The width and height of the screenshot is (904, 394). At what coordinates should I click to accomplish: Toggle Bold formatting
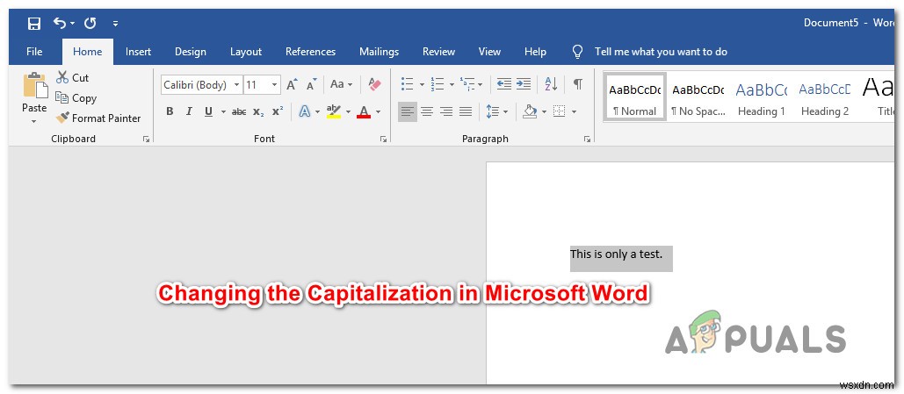pos(170,111)
